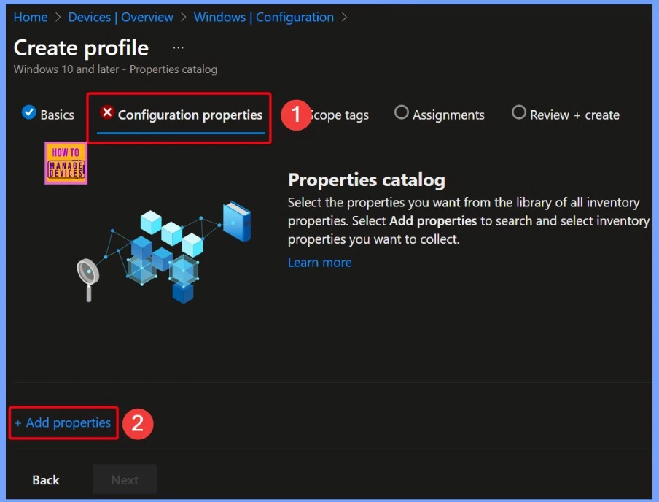659x502 pixels.
Task: Open the Home breadcrumb link
Action: point(31,18)
